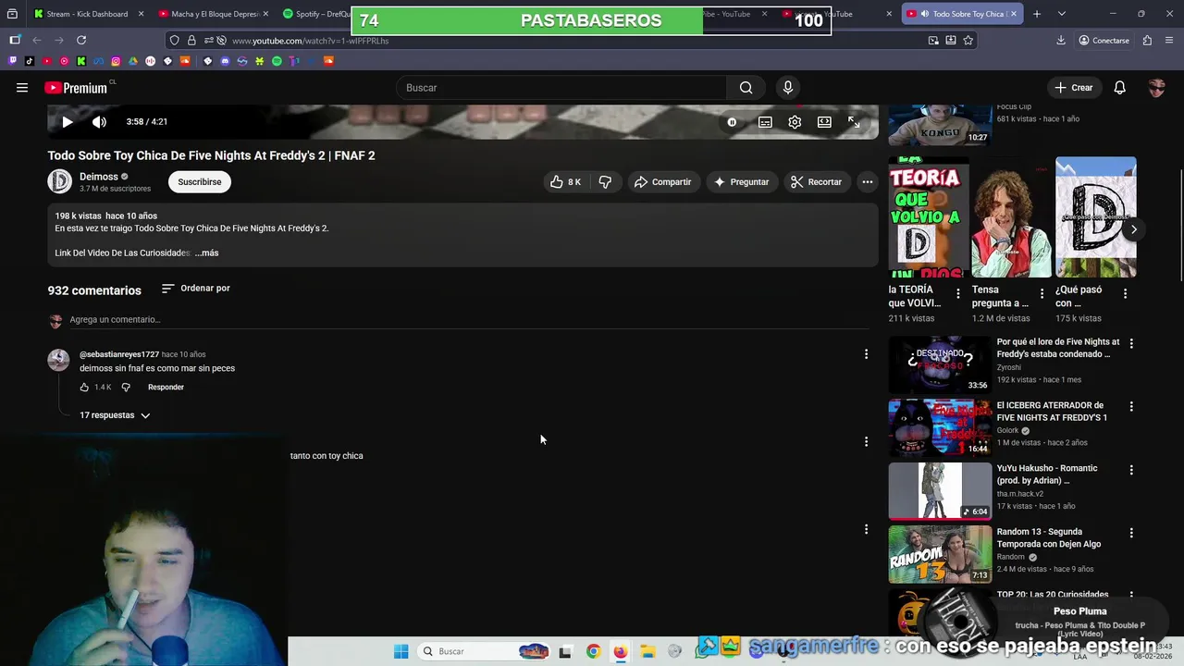Open options menu for sebastianreyes1727 comment
Image resolution: width=1184 pixels, height=666 pixels.
(866, 354)
